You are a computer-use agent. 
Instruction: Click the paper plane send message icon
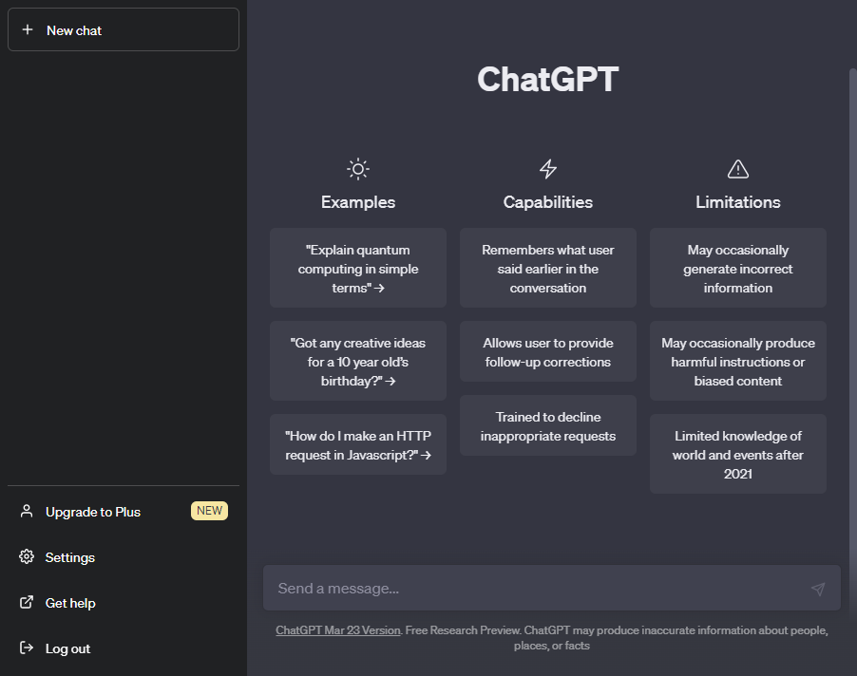817,589
